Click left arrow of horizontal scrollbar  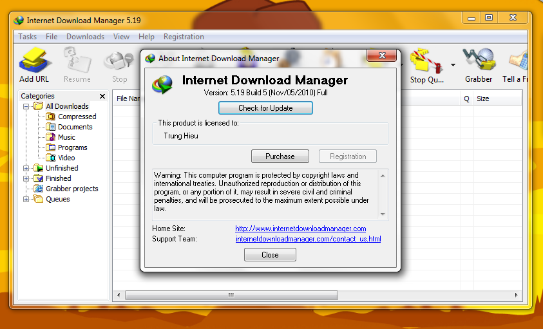(x=119, y=295)
